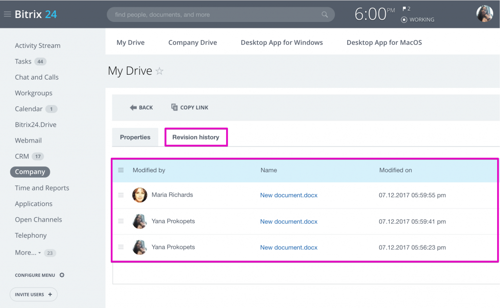Image resolution: width=500 pixels, height=308 pixels.
Task: Click Yana Prokopets avatar in 05:59:41 row
Action: [140, 221]
